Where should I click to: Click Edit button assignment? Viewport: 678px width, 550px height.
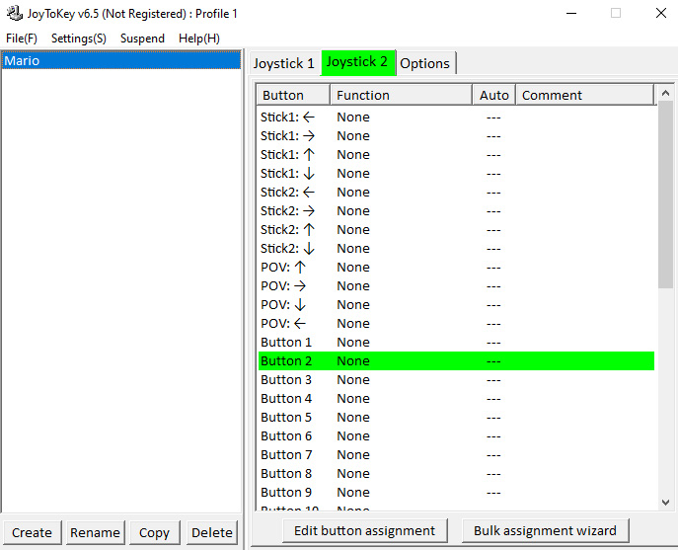point(365,530)
